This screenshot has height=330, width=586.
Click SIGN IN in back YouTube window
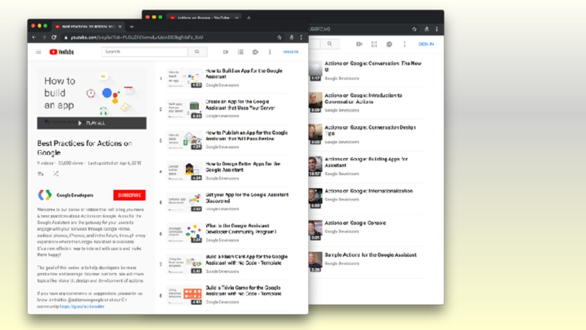(426, 44)
